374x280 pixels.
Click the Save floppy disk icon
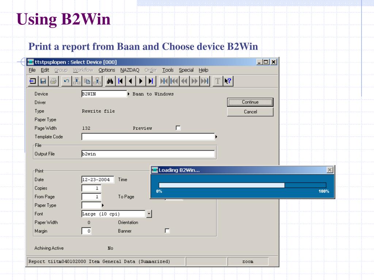coord(43,81)
